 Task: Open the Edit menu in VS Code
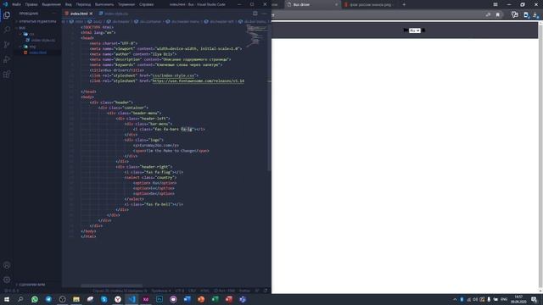tap(31, 4)
